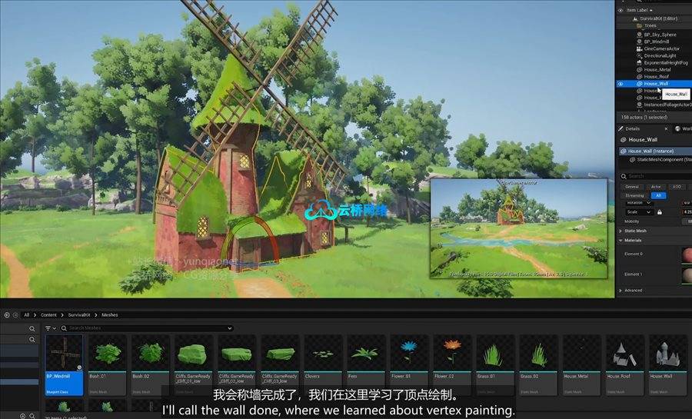Click the DirectionalLight icon in outliner
This screenshot has width=692, height=419.
click(639, 55)
